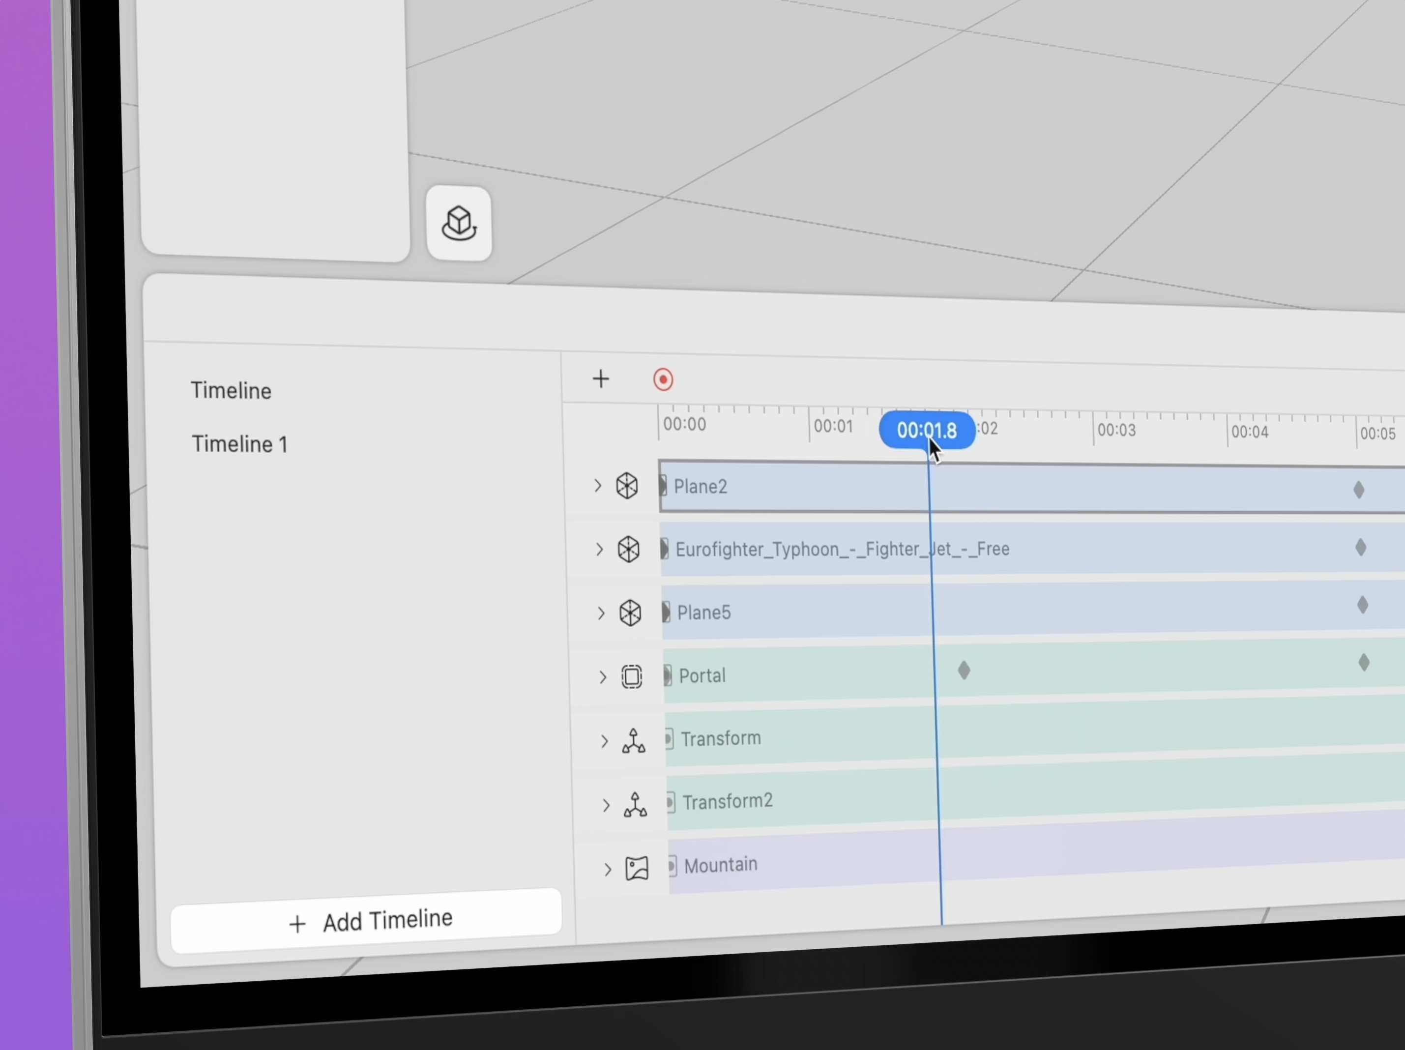1405x1050 pixels.
Task: Click the Transform track hierarchy icon
Action: [633, 741]
